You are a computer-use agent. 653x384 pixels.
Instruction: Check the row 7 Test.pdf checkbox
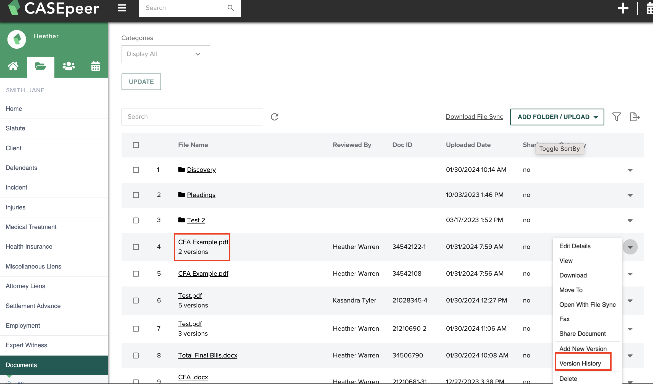(136, 329)
